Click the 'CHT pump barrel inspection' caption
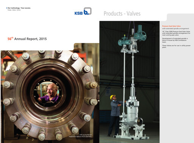Image resolution: width=194 pixels, height=143 pixels. [x=80, y=136]
